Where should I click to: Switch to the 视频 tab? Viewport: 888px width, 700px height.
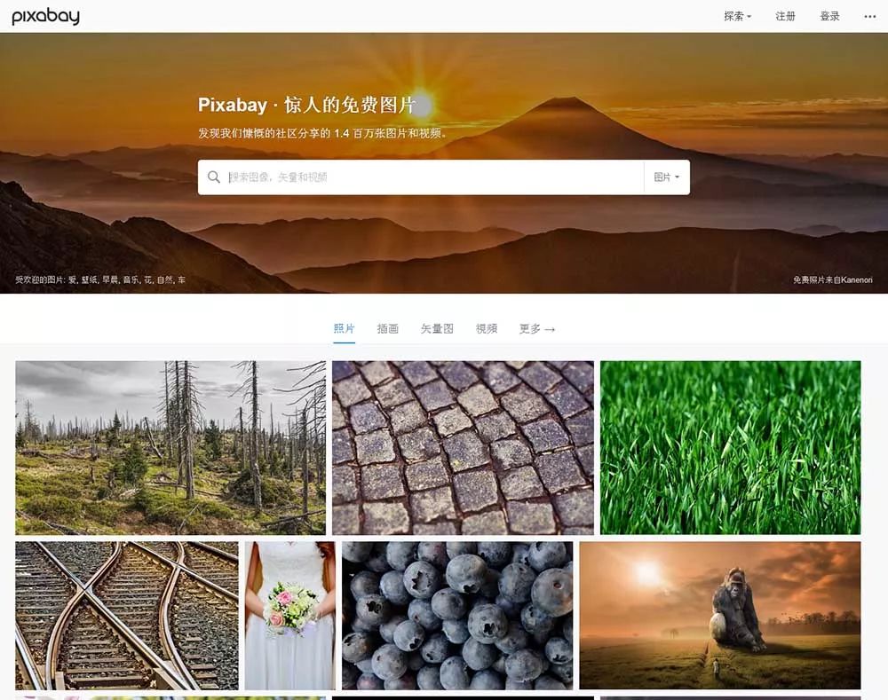[487, 329]
